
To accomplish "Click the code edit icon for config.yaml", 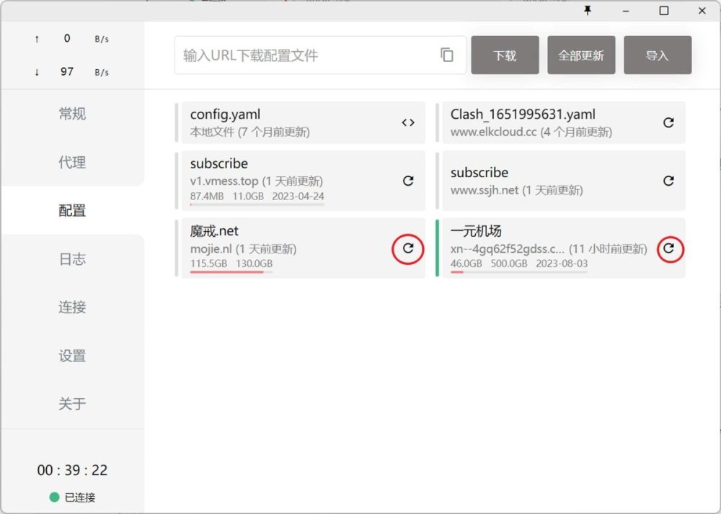I will (x=408, y=122).
